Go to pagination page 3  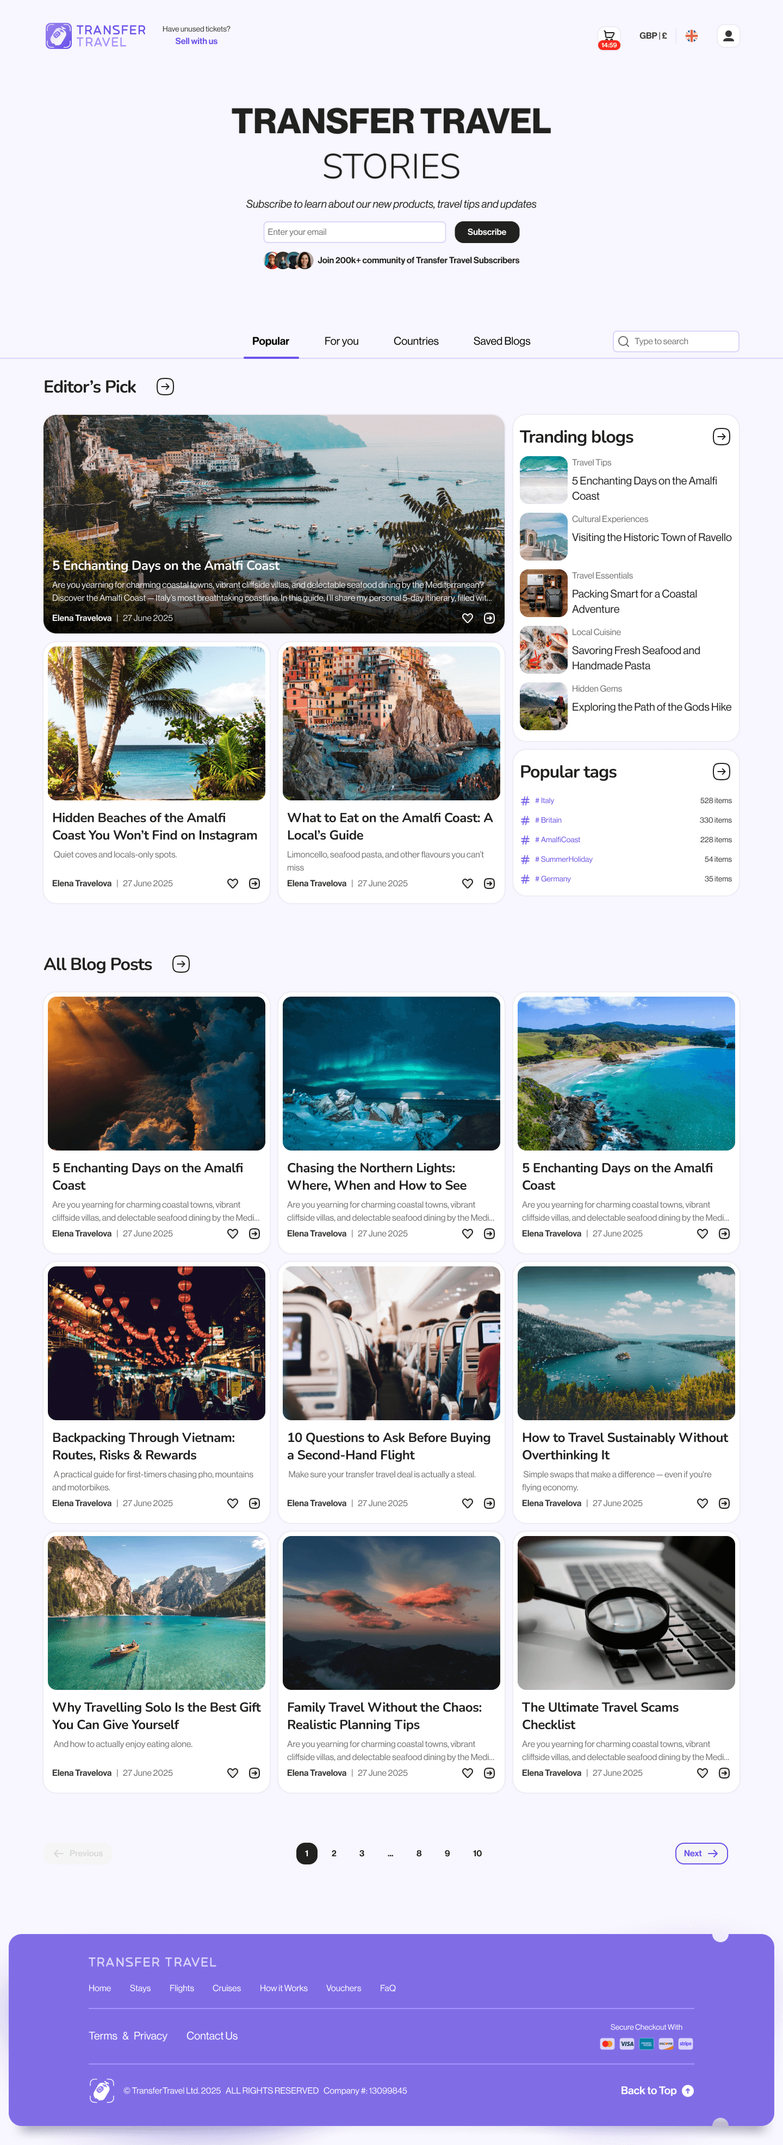362,1854
